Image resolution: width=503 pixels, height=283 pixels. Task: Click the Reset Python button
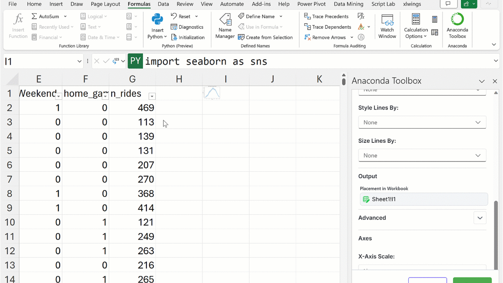181,17
